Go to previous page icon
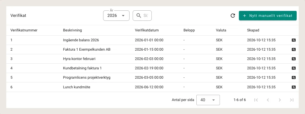 pyautogui.click(x=268, y=100)
